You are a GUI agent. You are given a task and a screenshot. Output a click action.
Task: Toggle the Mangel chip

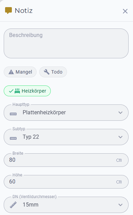[x=20, y=72]
